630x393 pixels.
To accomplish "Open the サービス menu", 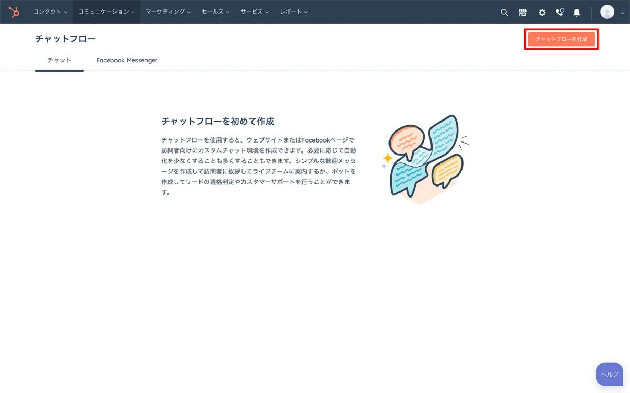I will tap(255, 12).
